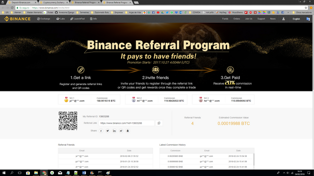Open Windows search from taskbar
This screenshot has height=176, width=314.
coord(12,173)
